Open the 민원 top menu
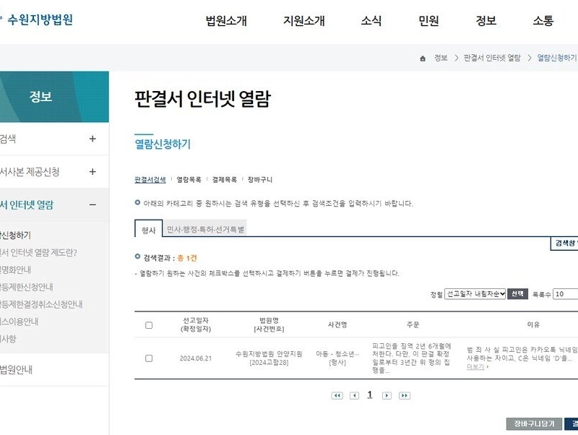Viewport: 578px width, 435px height. point(428,21)
